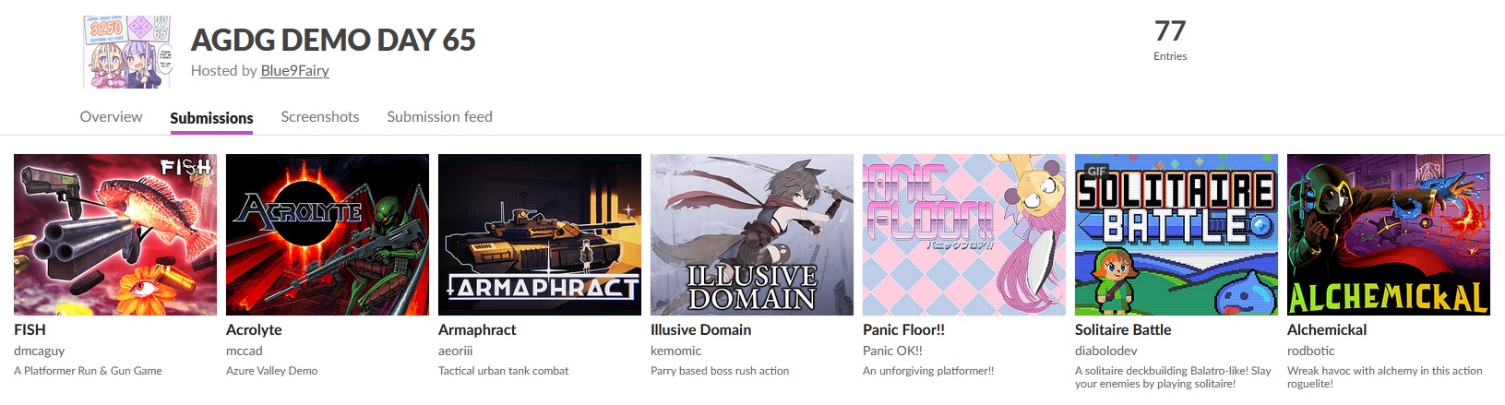
Task: Open the AGDG Demo Day 65 jam logo
Action: tap(127, 51)
